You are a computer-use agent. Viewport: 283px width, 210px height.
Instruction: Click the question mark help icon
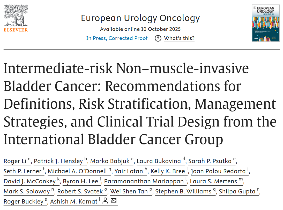[158, 38]
